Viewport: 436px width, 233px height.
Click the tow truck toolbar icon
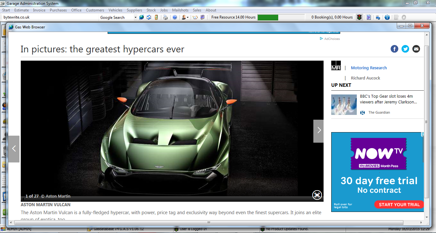coord(378,17)
